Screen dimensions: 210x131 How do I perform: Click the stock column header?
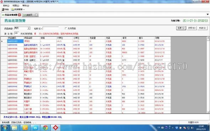[130, 38]
